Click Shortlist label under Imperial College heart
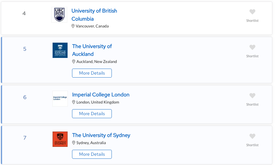Image resolution: width=275 pixels, height=165 pixels. click(x=252, y=104)
